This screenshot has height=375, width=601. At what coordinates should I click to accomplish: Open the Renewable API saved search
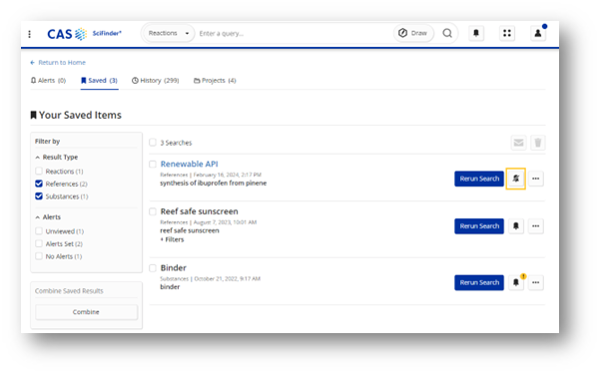point(190,164)
